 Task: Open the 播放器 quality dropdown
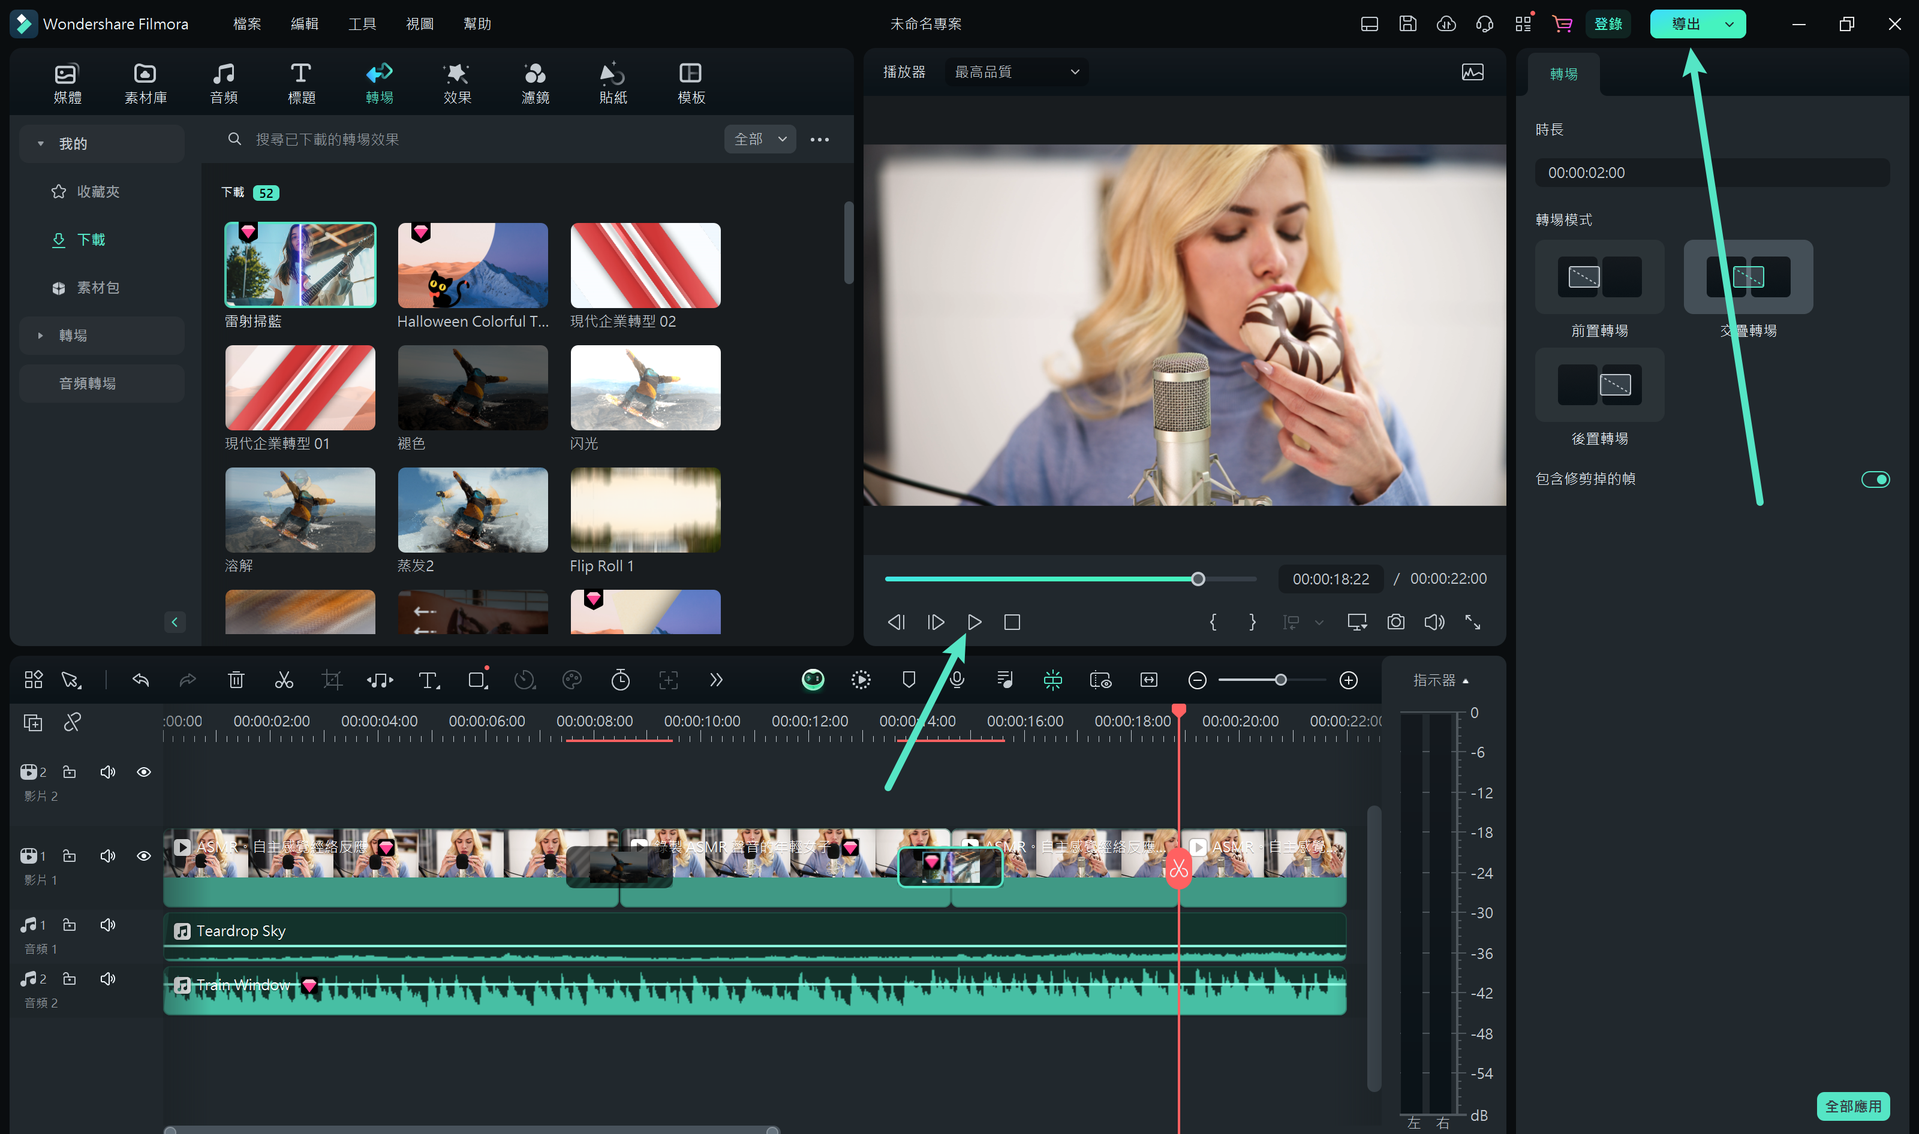click(x=1014, y=71)
